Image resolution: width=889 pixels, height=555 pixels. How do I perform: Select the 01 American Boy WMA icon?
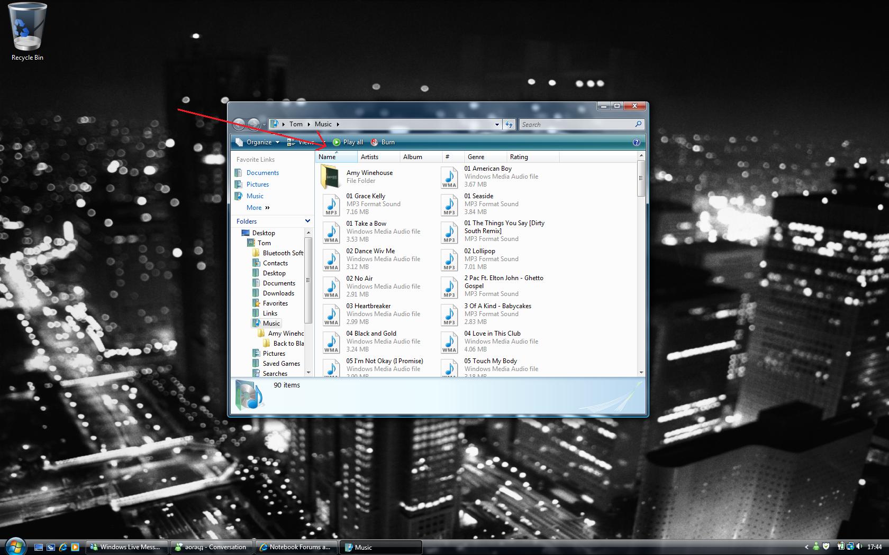click(449, 177)
